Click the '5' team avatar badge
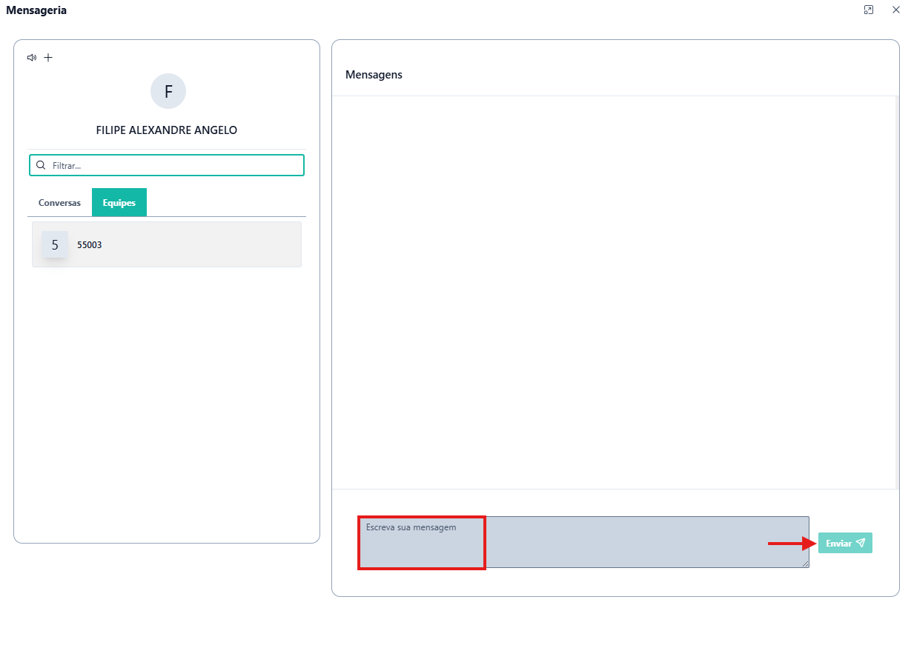 [55, 244]
